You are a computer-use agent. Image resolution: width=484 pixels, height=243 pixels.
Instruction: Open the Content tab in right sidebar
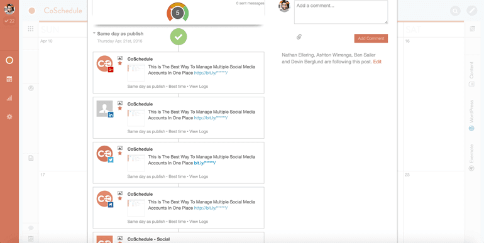coord(471,74)
